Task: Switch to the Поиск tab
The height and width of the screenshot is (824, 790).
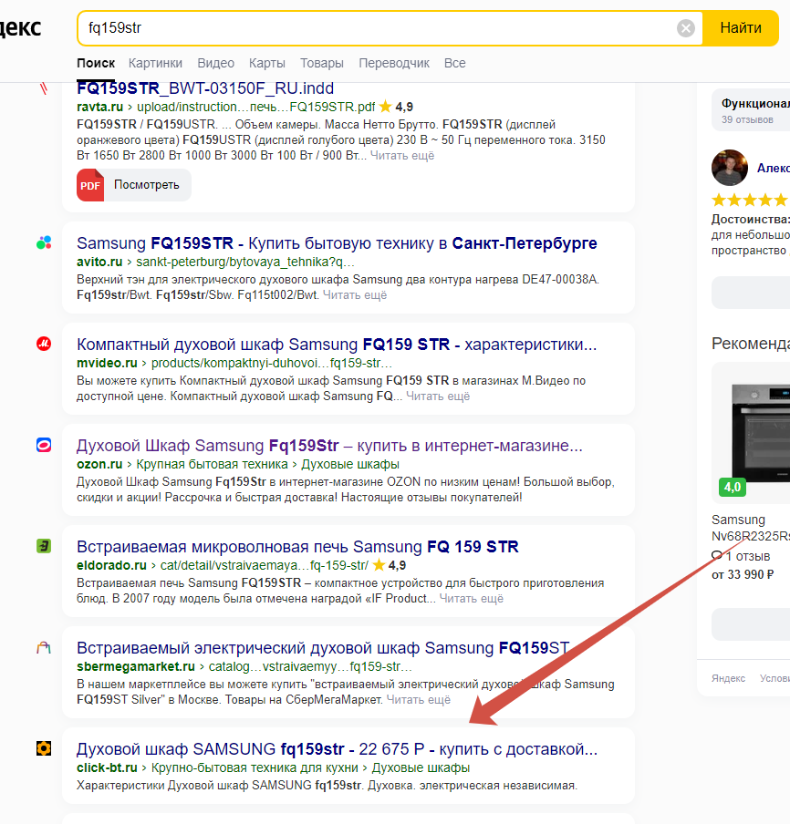Action: pos(96,63)
